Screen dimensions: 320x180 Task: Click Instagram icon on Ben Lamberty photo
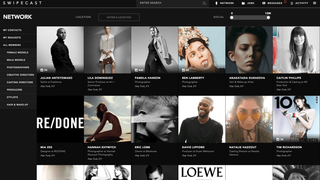point(183,70)
